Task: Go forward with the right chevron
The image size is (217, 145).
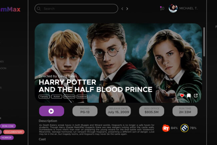Action: 127,9
